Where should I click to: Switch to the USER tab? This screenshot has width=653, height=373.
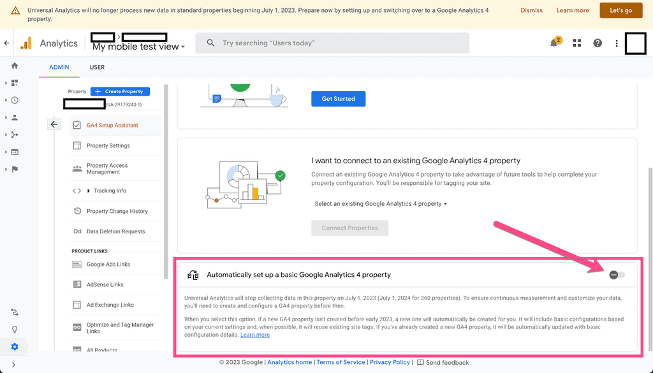click(x=97, y=67)
